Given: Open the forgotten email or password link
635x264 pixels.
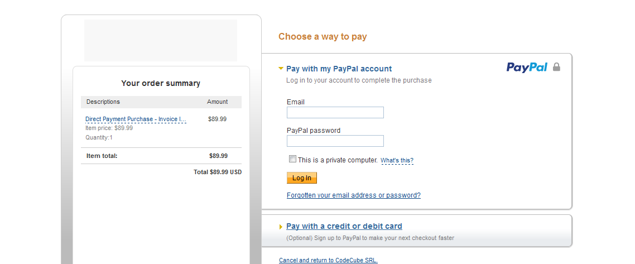Looking at the screenshot, I should pyautogui.click(x=353, y=195).
